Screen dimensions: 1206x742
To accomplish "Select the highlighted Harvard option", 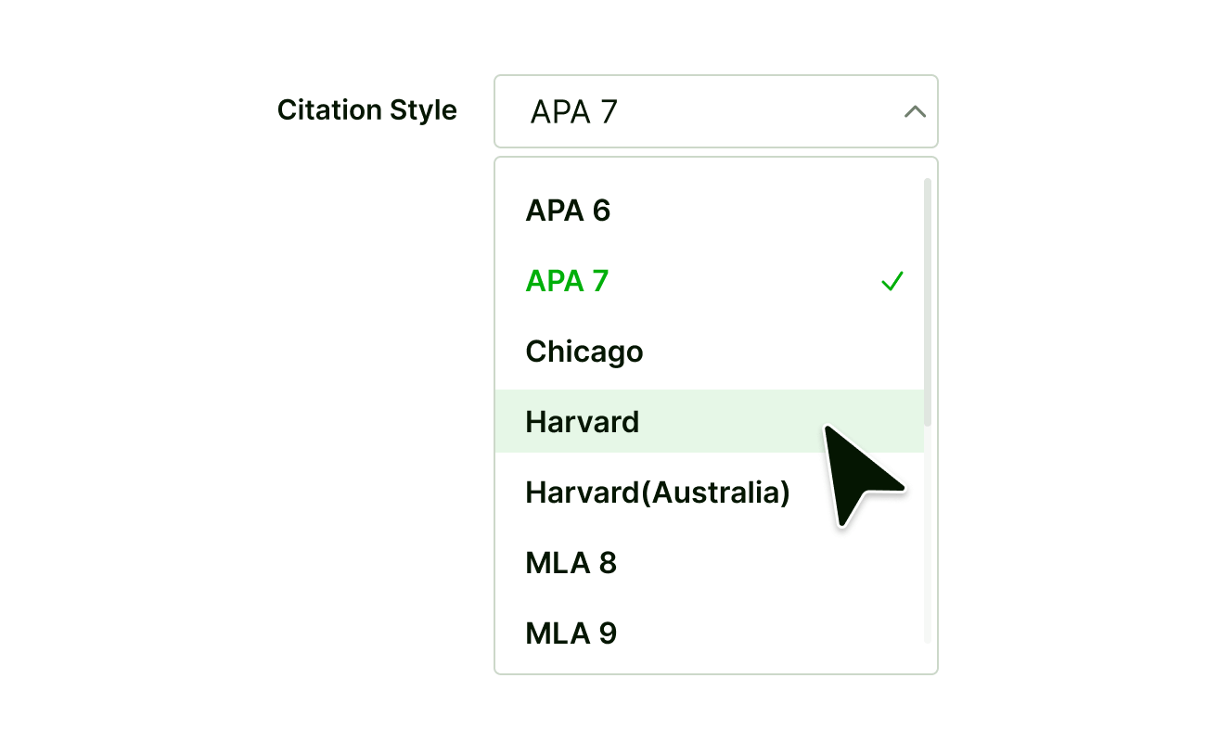I will tap(582, 422).
